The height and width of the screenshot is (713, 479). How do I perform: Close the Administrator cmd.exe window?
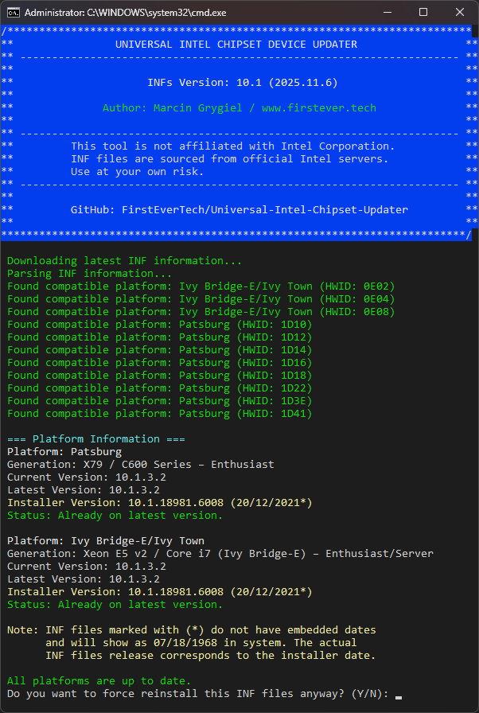tap(459, 12)
